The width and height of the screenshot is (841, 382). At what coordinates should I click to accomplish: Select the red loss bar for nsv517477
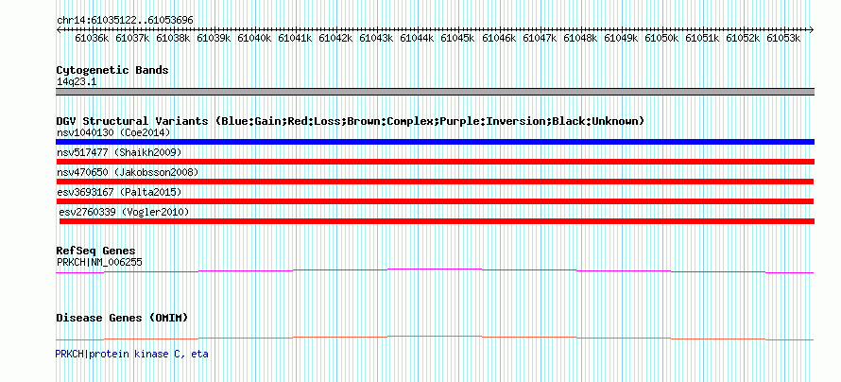click(x=435, y=162)
